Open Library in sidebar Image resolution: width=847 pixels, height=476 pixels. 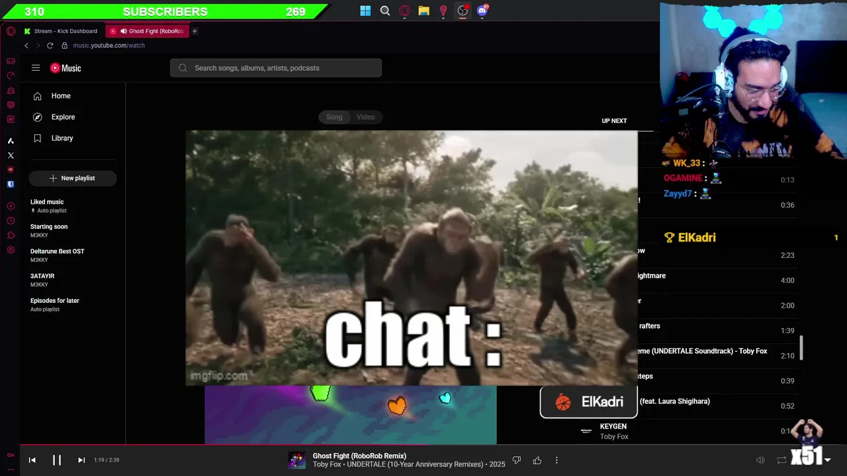(x=73, y=138)
